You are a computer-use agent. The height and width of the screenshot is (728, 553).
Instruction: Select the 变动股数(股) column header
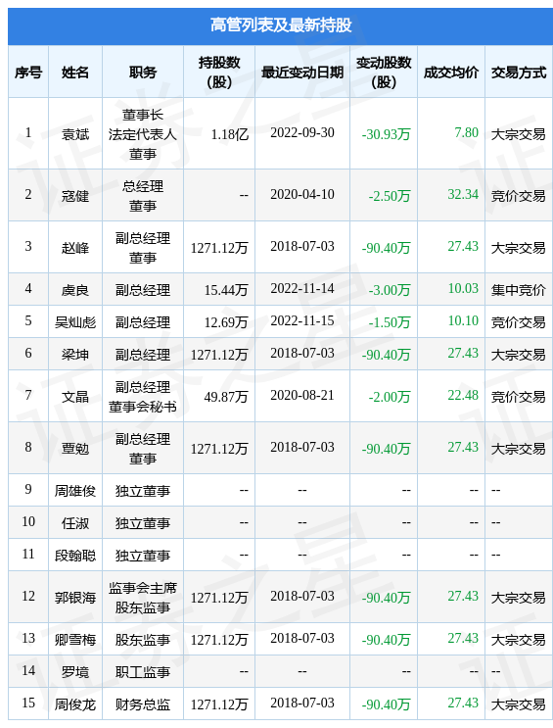pos(384,72)
